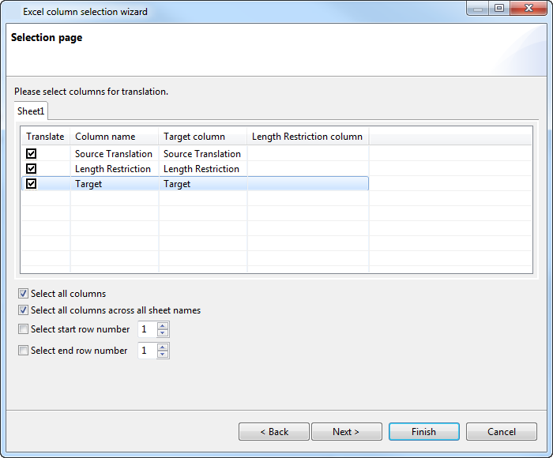
Task: Select Target cell for Source Translation row
Action: pyautogui.click(x=203, y=154)
